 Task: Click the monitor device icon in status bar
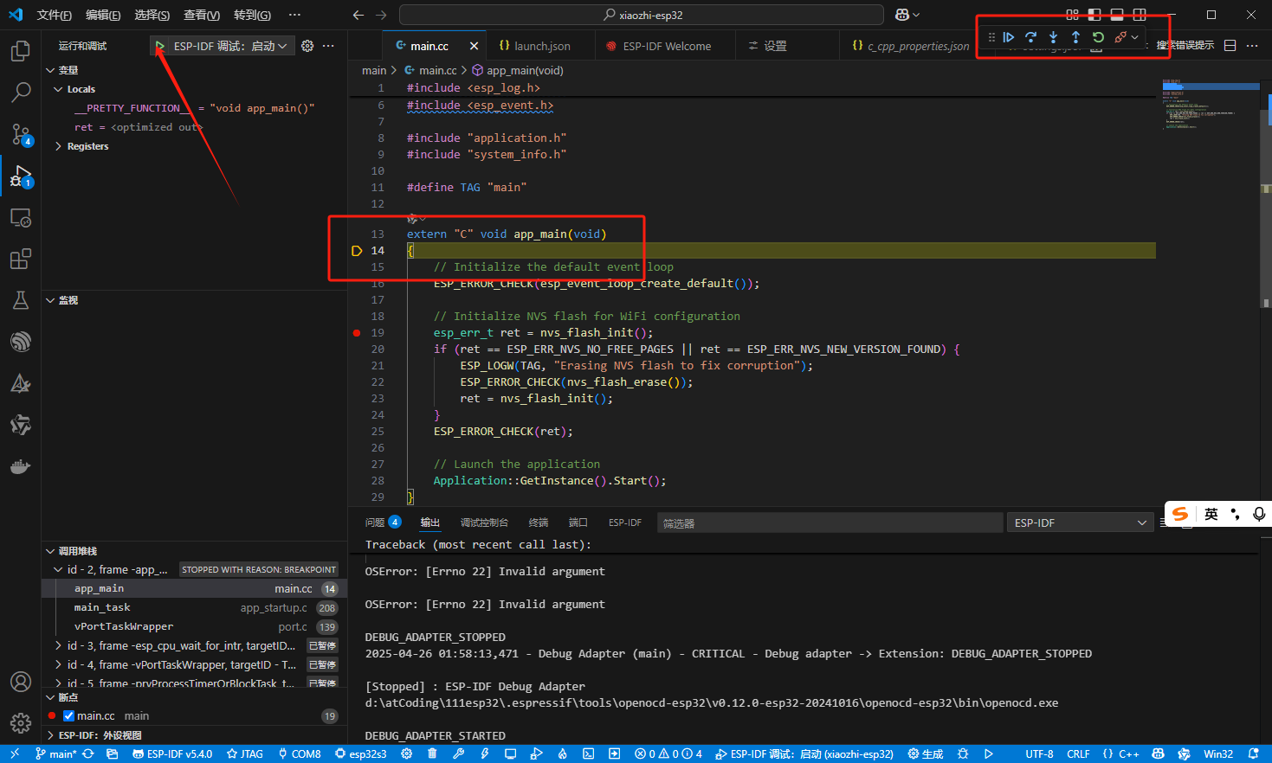510,754
